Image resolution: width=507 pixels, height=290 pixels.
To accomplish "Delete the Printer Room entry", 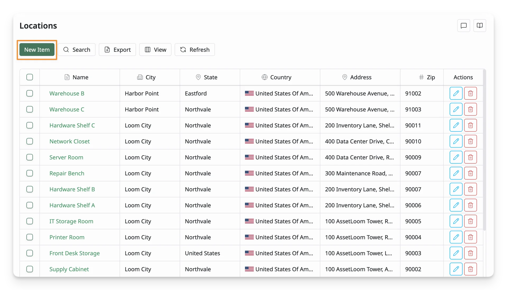I will click(470, 237).
